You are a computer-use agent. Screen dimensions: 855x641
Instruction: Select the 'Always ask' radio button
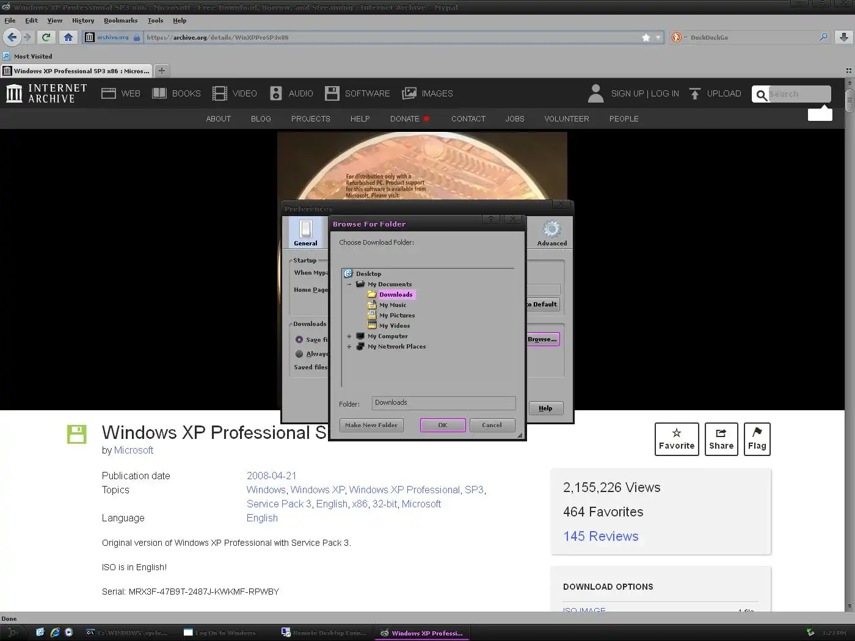point(299,354)
